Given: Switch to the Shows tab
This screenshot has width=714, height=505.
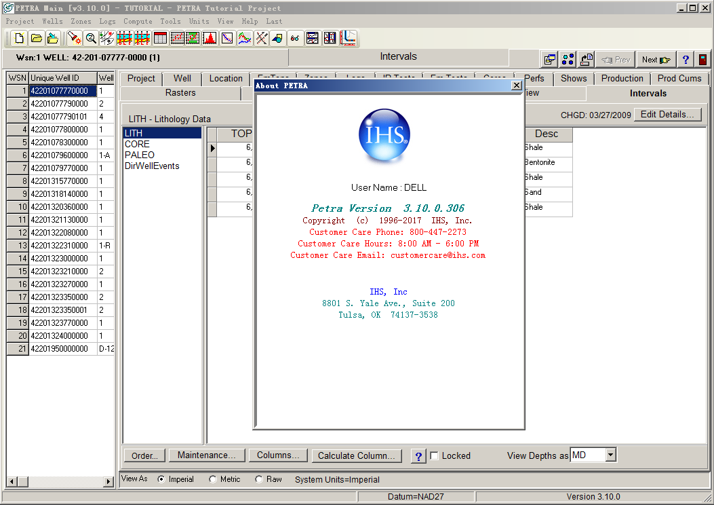Looking at the screenshot, I should pyautogui.click(x=574, y=78).
